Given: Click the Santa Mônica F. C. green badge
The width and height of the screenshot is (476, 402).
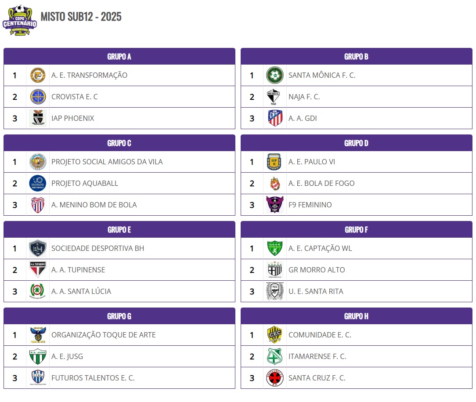Looking at the screenshot, I should (275, 75).
